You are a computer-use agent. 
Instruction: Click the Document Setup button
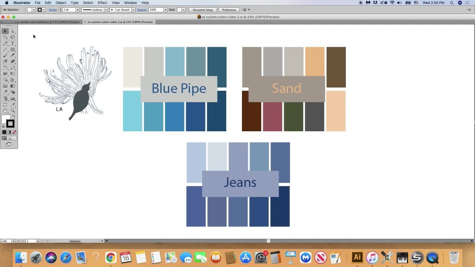(x=203, y=10)
